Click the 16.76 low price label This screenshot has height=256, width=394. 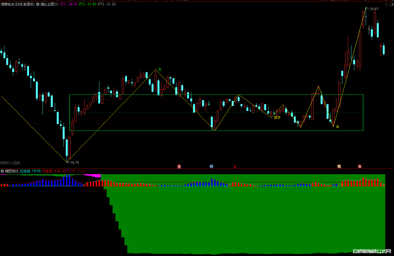75,163
